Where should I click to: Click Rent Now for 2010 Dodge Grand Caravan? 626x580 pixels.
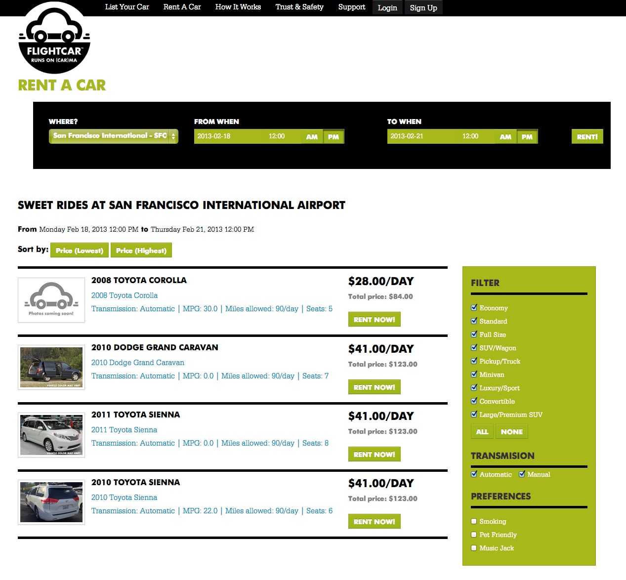375,387
